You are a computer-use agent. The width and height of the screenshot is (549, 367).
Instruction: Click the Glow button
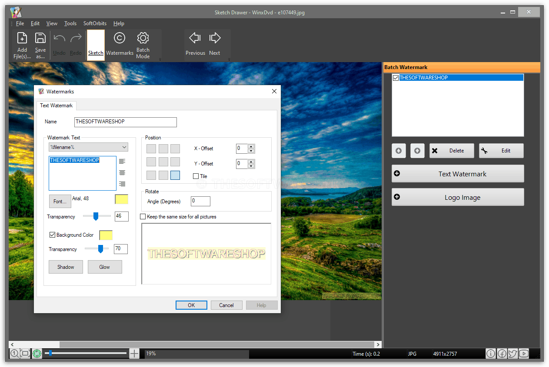click(x=105, y=267)
